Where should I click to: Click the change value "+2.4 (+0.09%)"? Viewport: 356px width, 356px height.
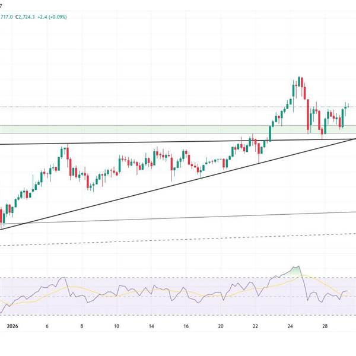point(52,17)
